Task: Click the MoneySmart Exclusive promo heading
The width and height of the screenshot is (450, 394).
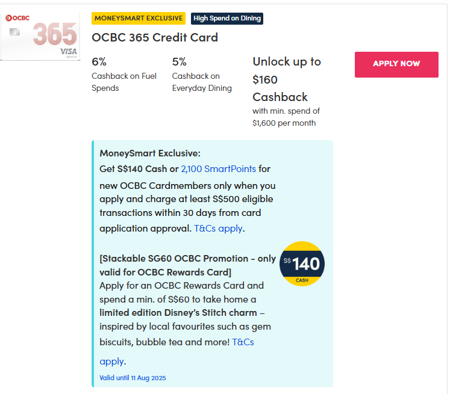Action: click(x=150, y=153)
